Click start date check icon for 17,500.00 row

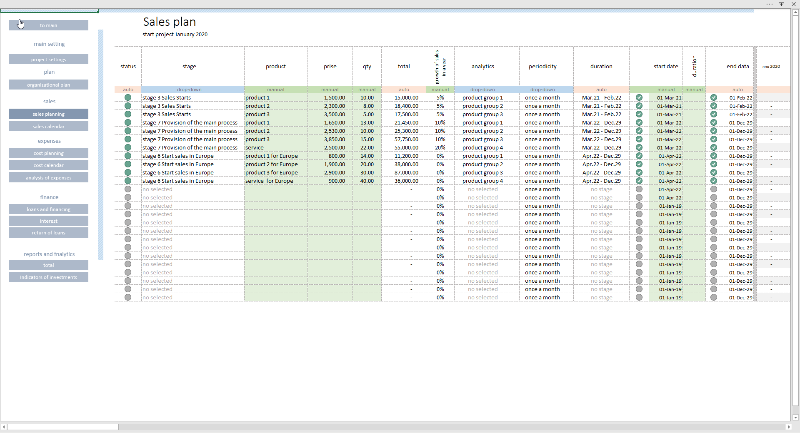(x=639, y=114)
